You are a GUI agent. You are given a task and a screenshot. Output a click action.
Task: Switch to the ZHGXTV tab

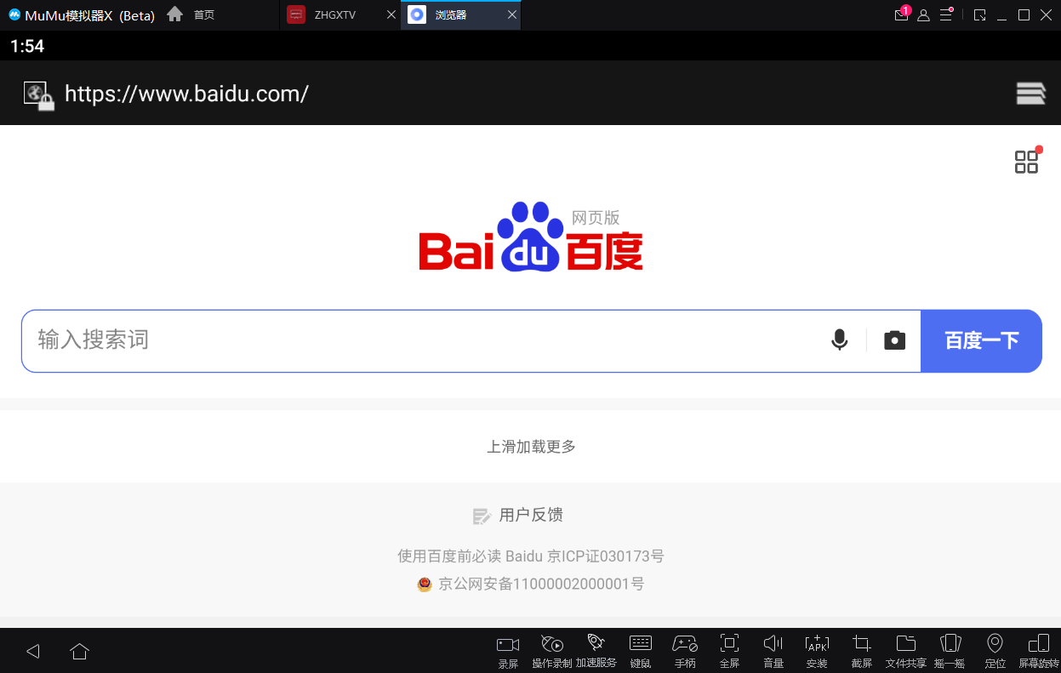334,15
